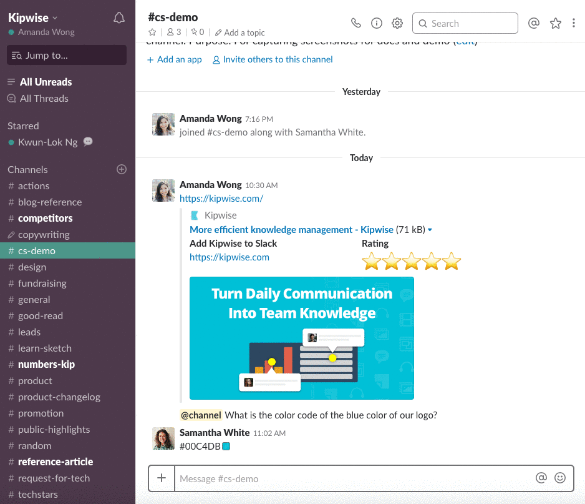Start a call in #cs-demo
The width and height of the screenshot is (585, 504).
tap(356, 22)
